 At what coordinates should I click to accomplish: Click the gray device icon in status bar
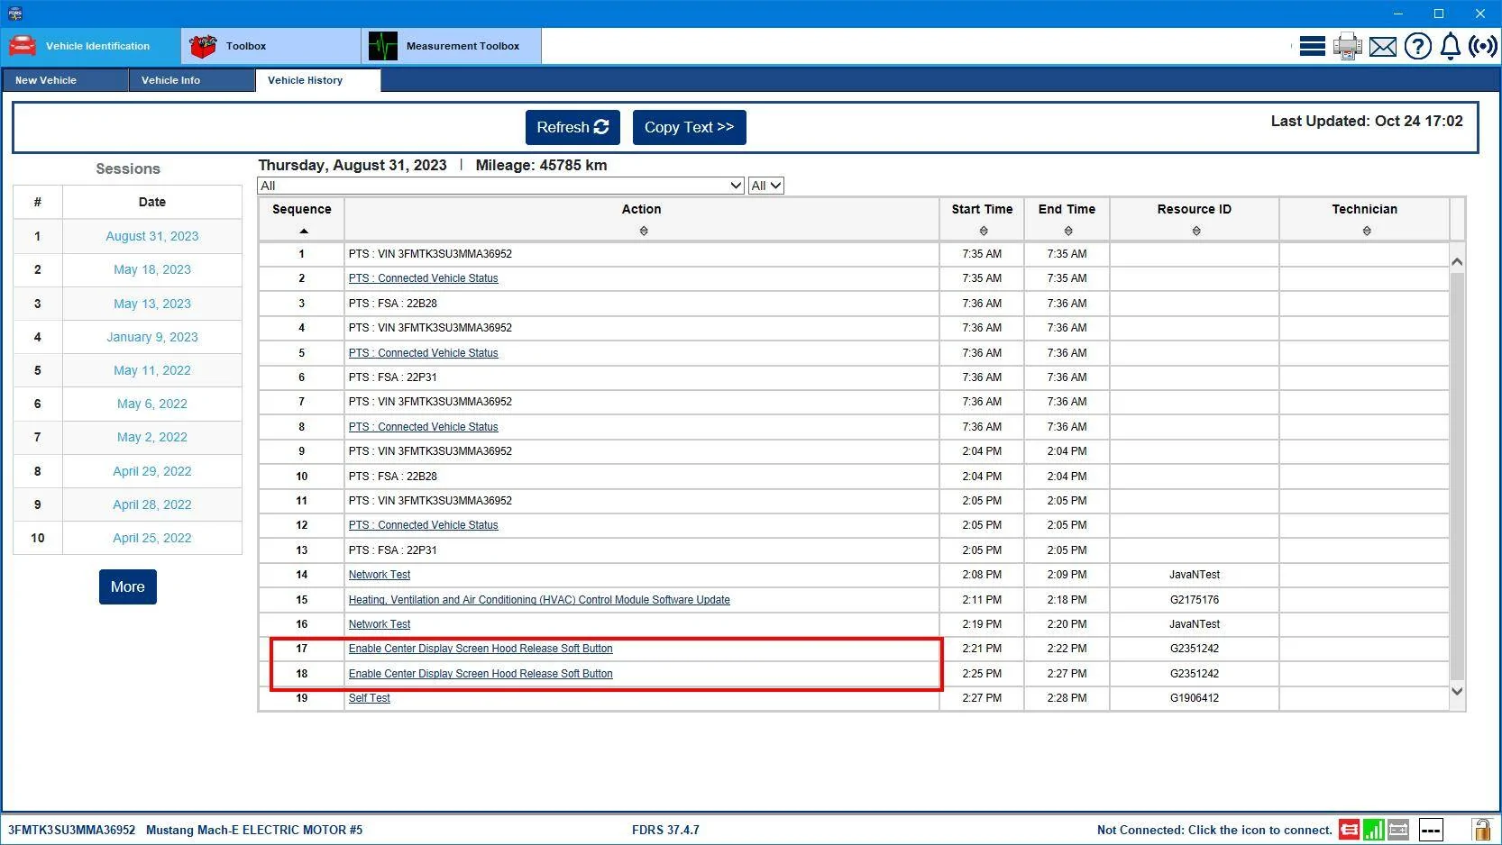point(1398,830)
